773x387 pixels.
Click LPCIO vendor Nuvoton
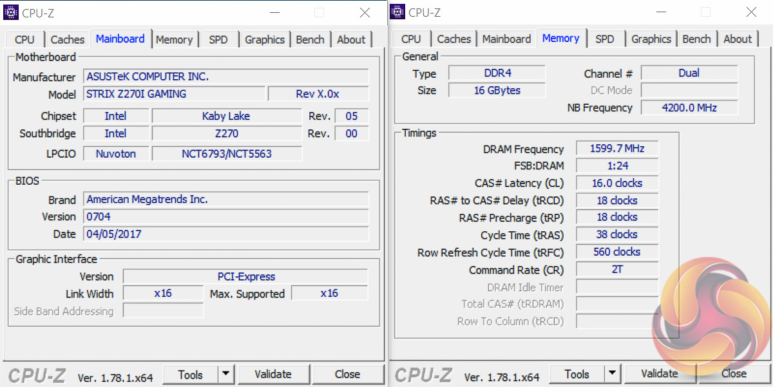[x=116, y=154]
